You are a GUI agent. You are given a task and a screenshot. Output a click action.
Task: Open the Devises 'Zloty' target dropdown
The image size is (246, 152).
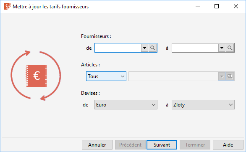coord(203,105)
